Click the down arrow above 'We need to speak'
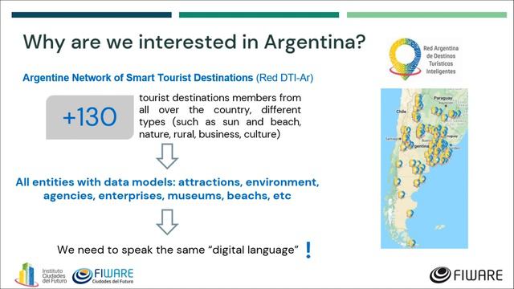Image resolution: width=514 pixels, height=289 pixels. [x=167, y=222]
